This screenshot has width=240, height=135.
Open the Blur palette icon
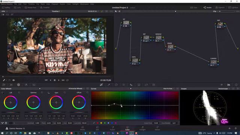click(131, 85)
